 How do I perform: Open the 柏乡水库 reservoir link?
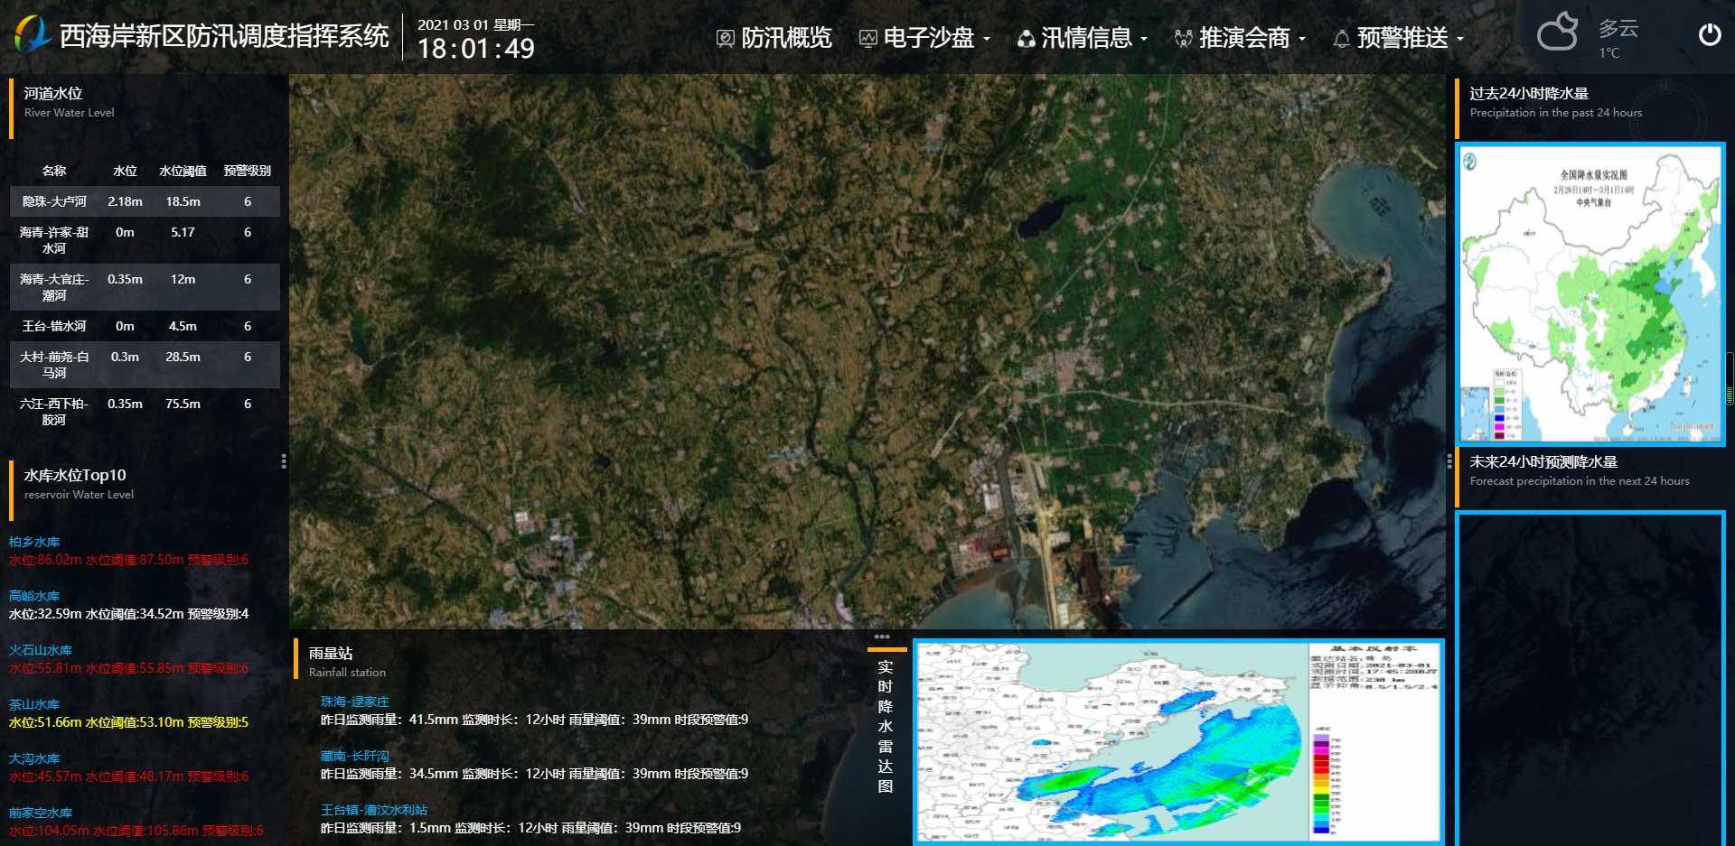(34, 542)
